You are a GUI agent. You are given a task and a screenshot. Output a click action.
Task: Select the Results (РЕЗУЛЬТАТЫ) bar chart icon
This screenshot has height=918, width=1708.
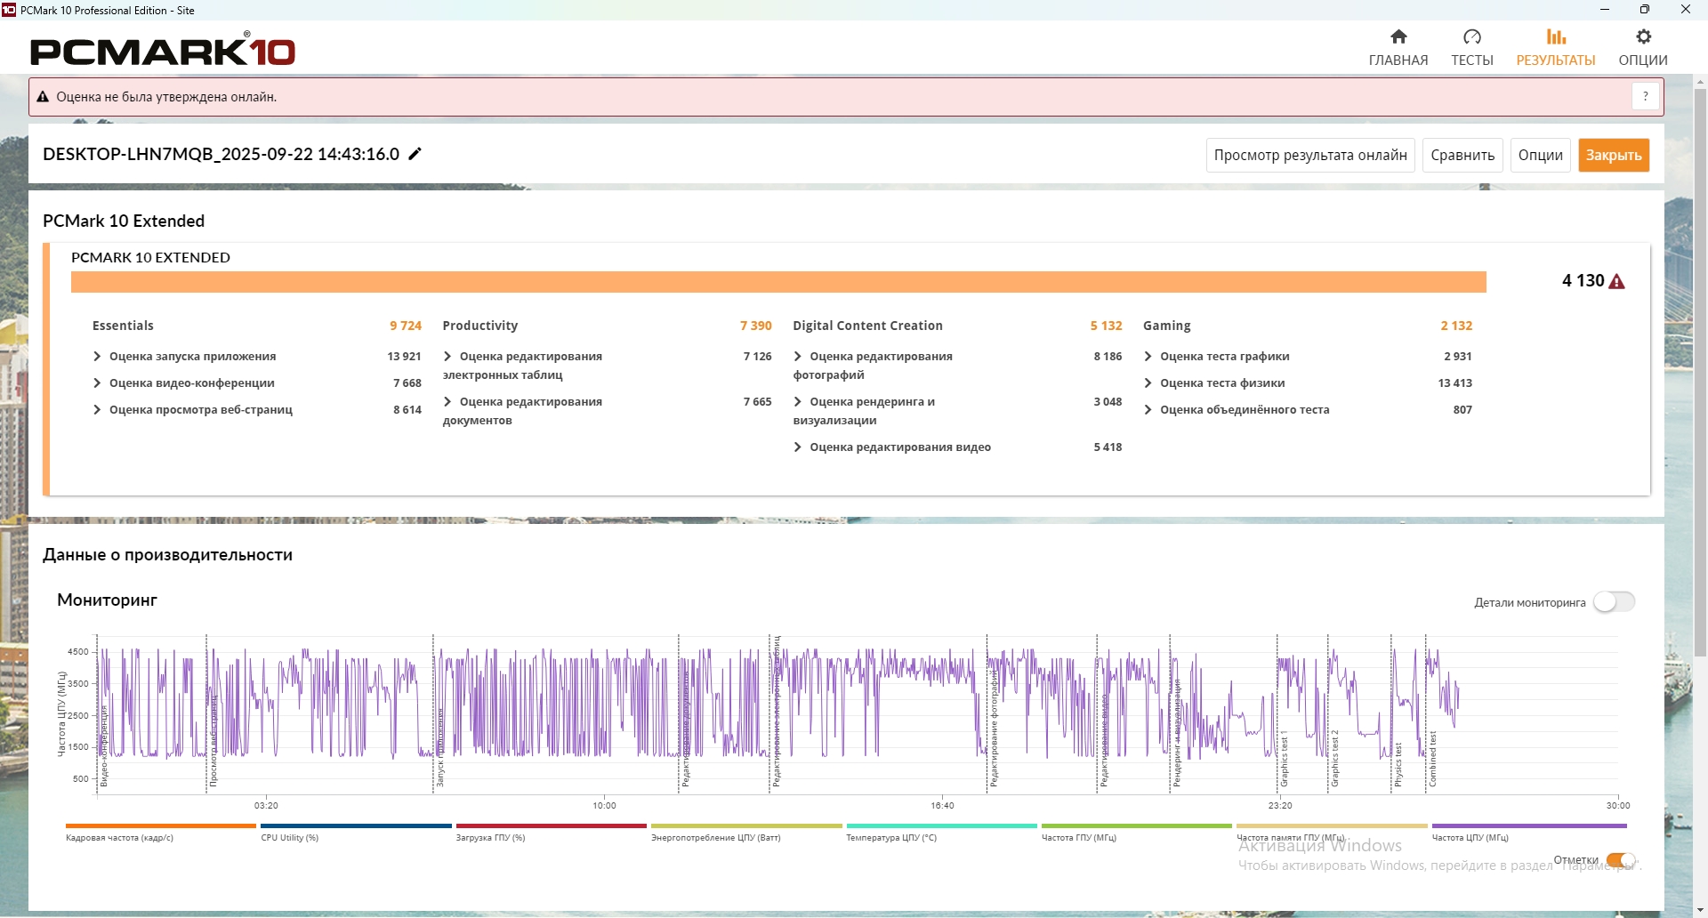[1556, 37]
